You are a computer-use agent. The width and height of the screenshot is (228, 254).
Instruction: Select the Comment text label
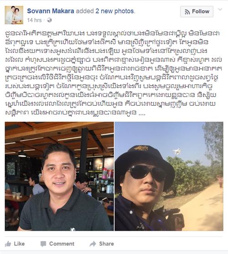pyautogui.click(x=62, y=244)
